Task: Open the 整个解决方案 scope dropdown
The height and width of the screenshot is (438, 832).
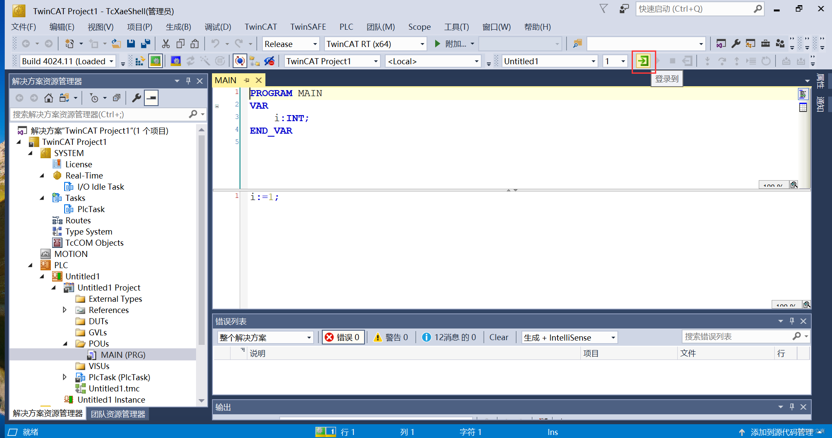Action: tap(265, 337)
